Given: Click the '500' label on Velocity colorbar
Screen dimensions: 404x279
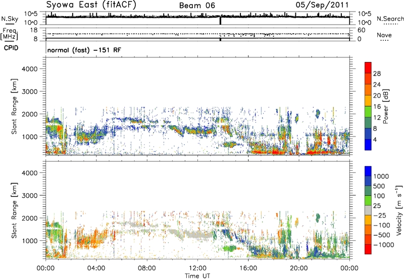Looking at the screenshot, I should coord(380,186).
